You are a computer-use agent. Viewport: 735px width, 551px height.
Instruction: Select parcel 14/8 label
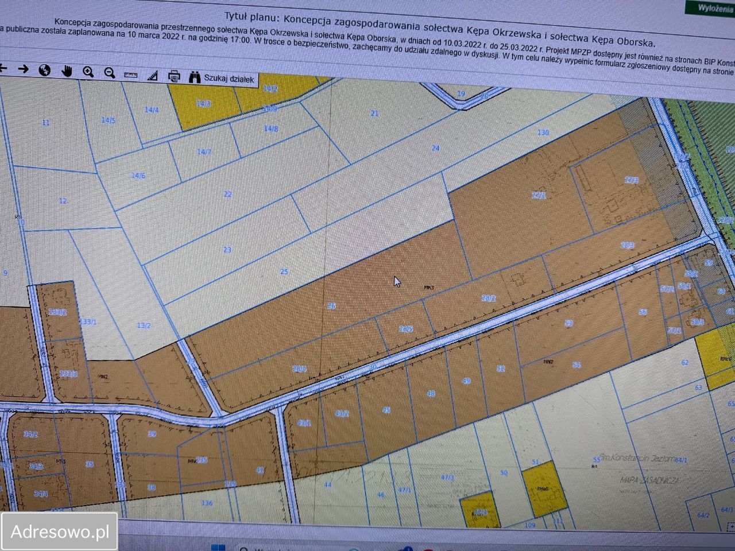[x=271, y=129]
